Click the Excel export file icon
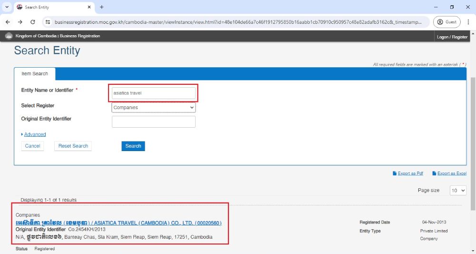 pos(434,173)
